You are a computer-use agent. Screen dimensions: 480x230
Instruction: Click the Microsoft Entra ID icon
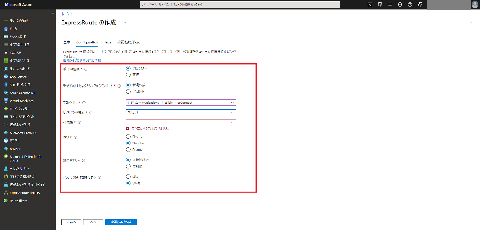click(6, 133)
